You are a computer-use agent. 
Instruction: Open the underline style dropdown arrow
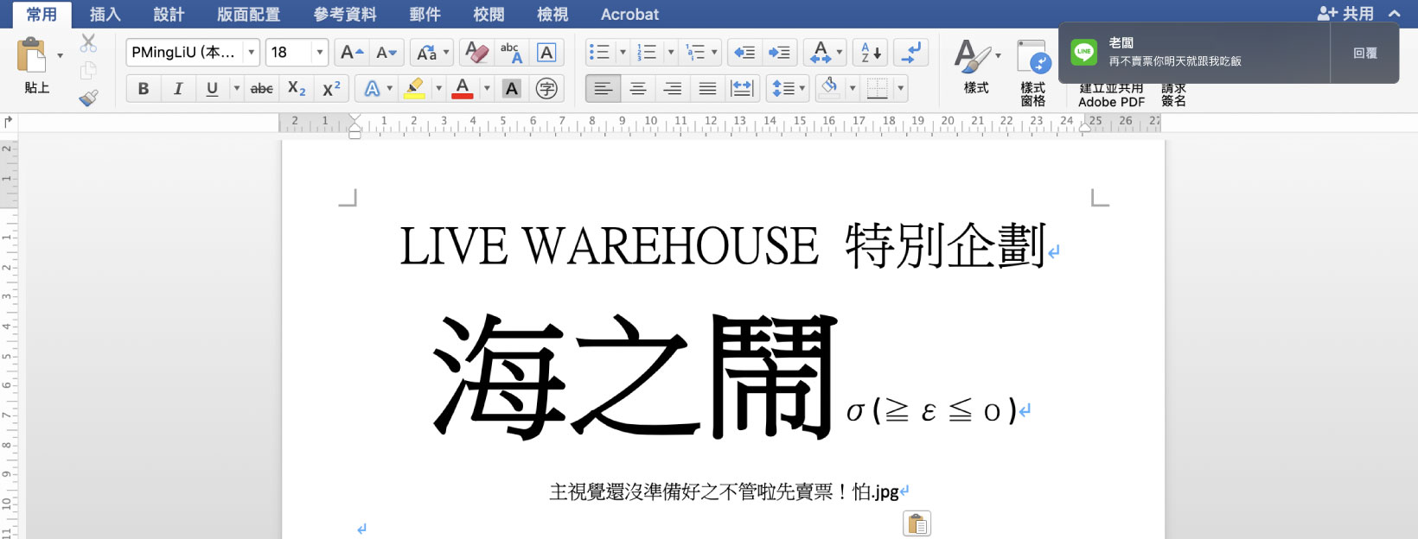pos(237,88)
